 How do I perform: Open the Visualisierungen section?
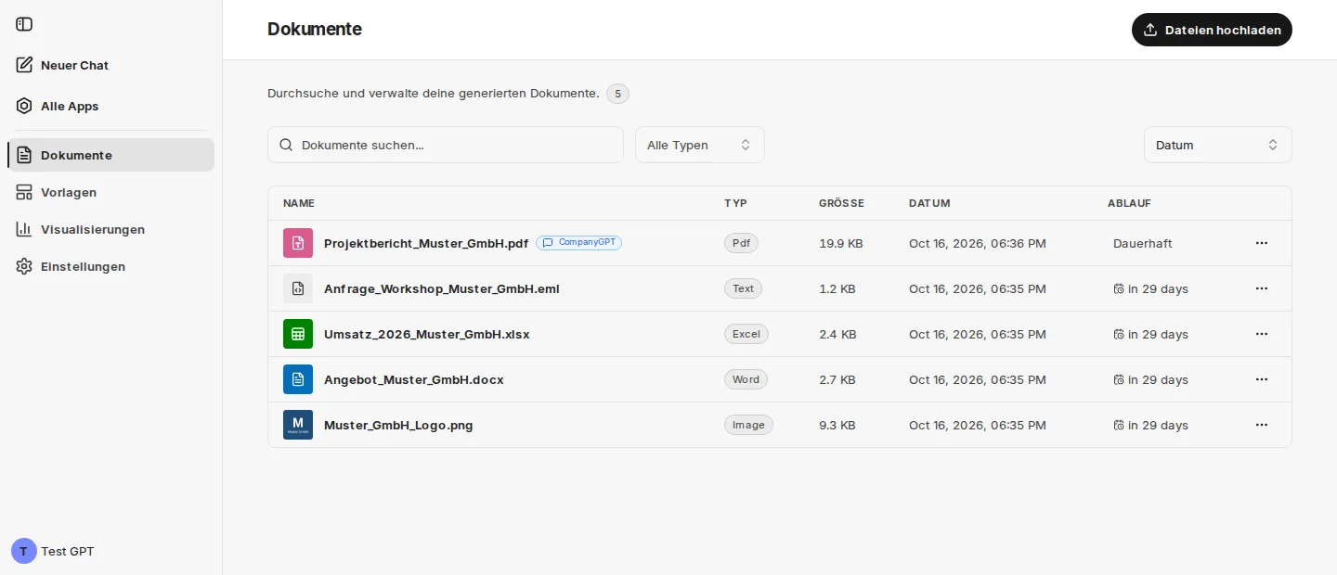coord(110,229)
